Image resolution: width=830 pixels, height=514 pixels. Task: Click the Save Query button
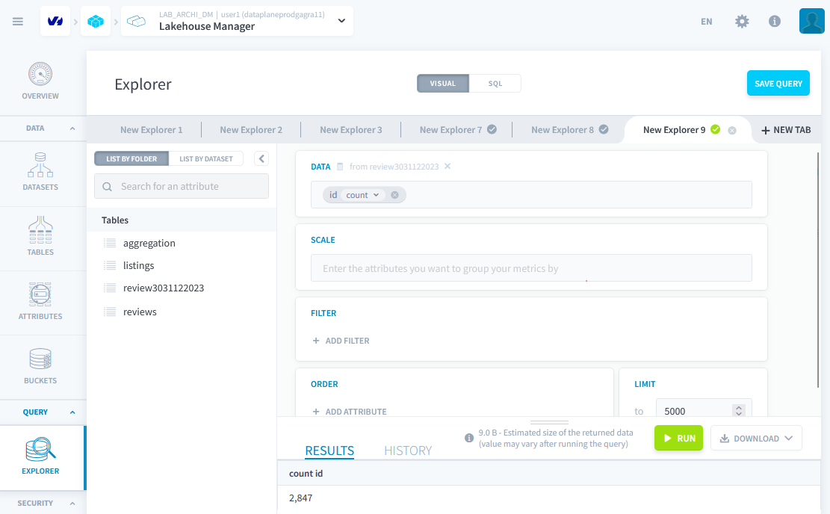778,84
